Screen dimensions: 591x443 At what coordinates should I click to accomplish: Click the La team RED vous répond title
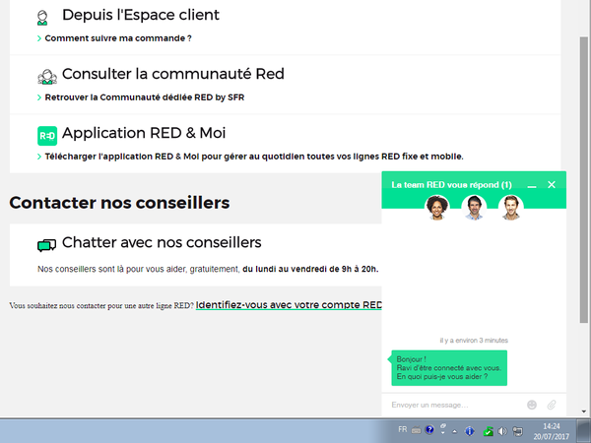[451, 185]
